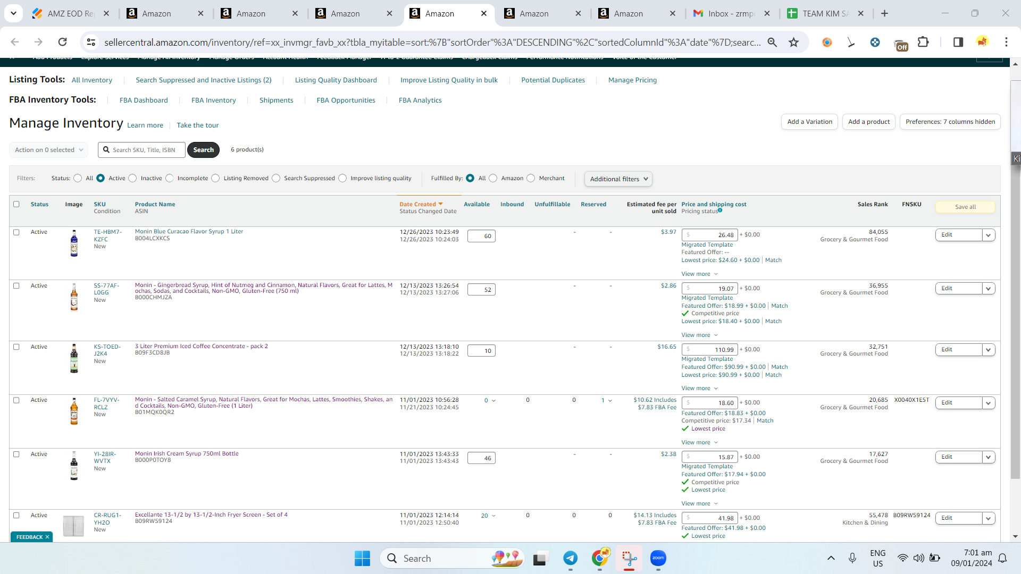The width and height of the screenshot is (1021, 574).
Task: Expand View more for Blue Curacao pricing
Action: [700, 274]
